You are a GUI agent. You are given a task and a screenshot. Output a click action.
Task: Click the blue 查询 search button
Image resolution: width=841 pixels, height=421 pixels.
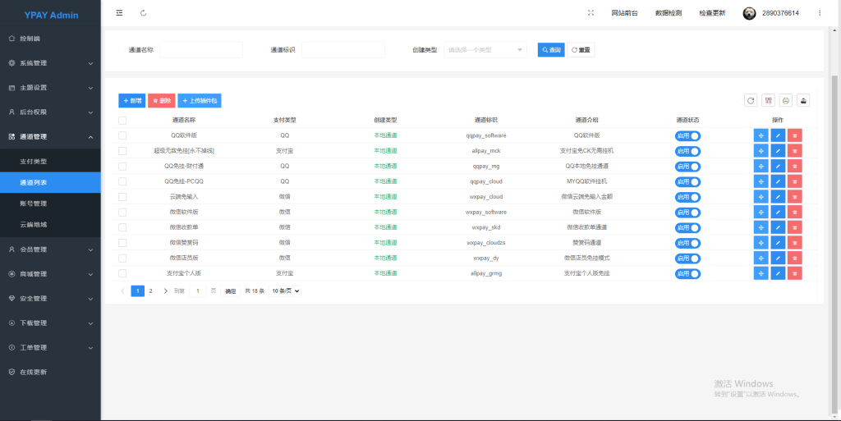[551, 50]
